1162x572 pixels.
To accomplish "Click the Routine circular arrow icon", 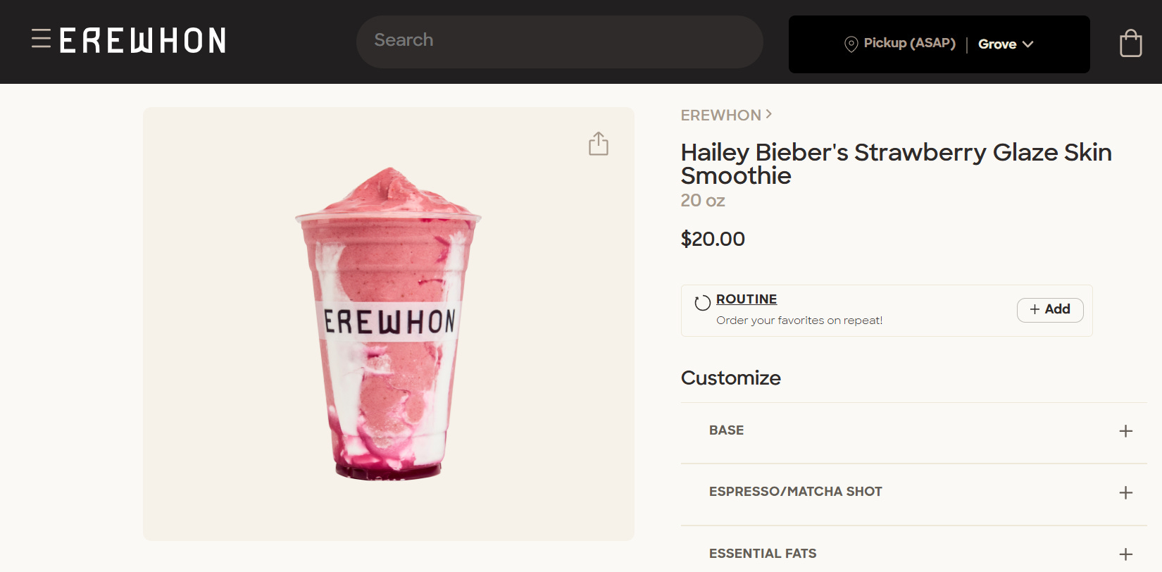I will tap(702, 303).
